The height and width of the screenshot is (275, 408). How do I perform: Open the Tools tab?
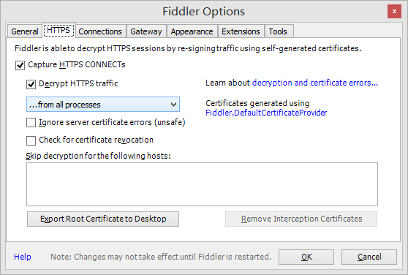(278, 31)
